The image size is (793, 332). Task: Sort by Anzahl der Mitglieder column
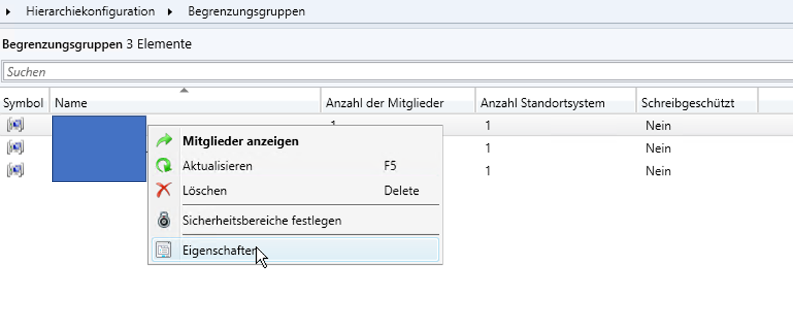(398, 103)
